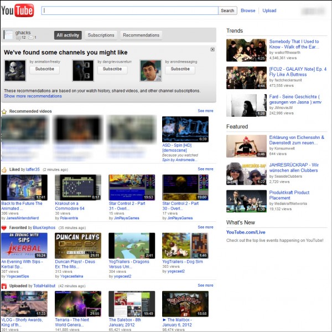
Task: Open the Spin by Andromeda link
Action: [179, 160]
